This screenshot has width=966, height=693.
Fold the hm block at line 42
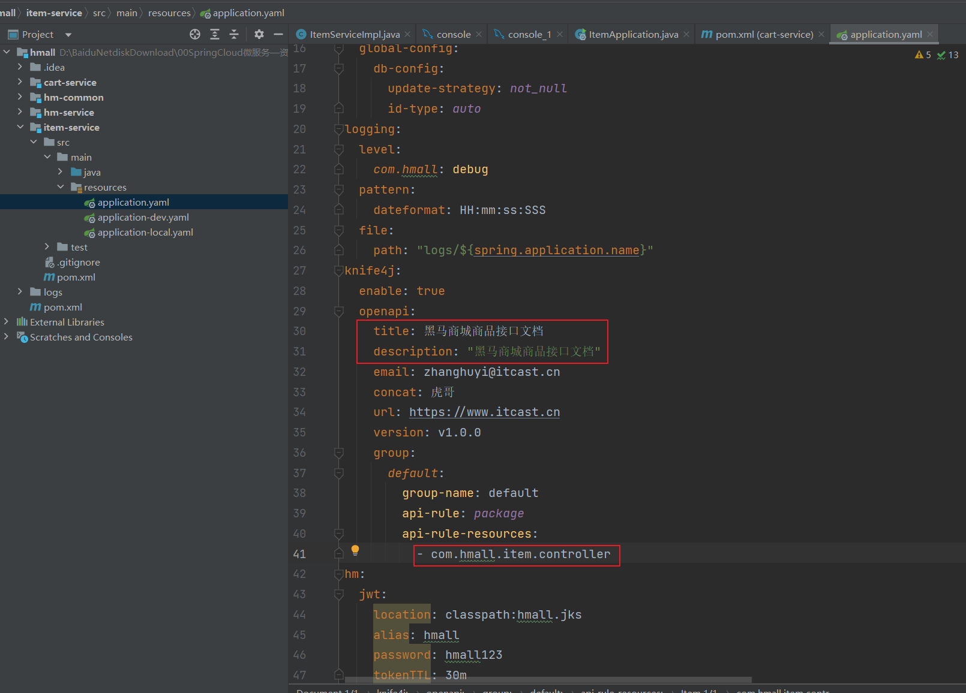tap(339, 574)
